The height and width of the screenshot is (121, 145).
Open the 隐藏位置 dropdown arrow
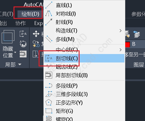pos(15,52)
